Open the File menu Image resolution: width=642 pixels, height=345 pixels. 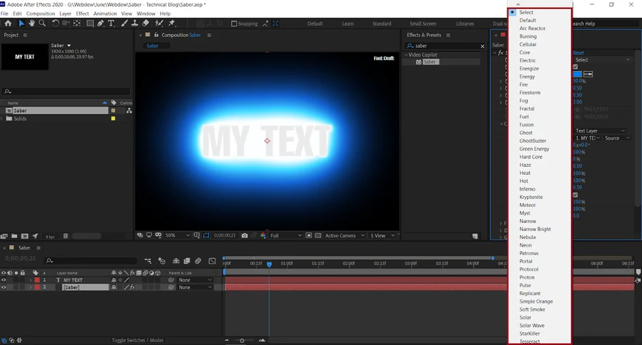[x=5, y=14]
